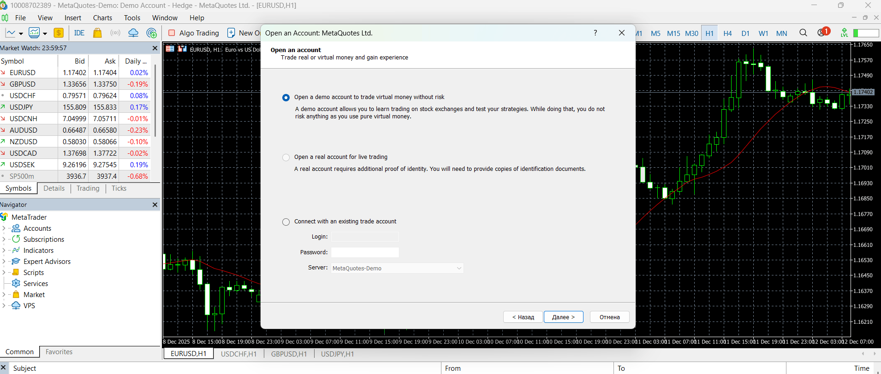Open the Charts menu

[102, 18]
